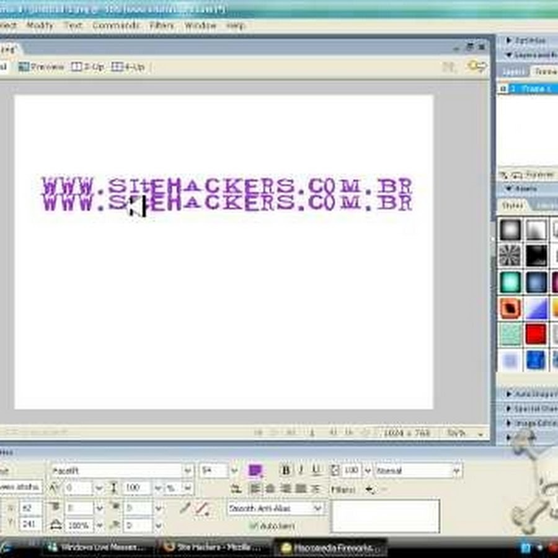Collapse the Assets panel

[x=508, y=188]
